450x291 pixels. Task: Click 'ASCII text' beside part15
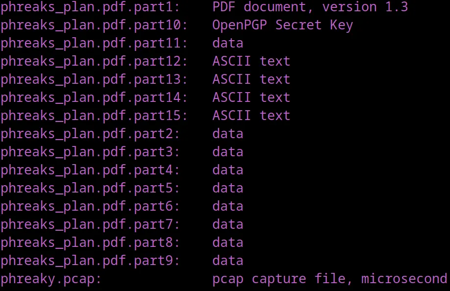251,115
